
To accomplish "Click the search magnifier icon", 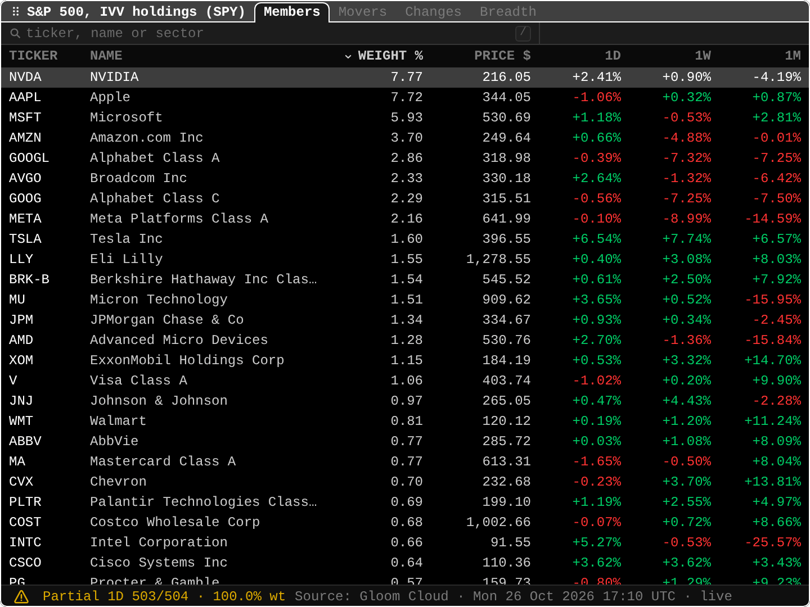I will 15,33.
